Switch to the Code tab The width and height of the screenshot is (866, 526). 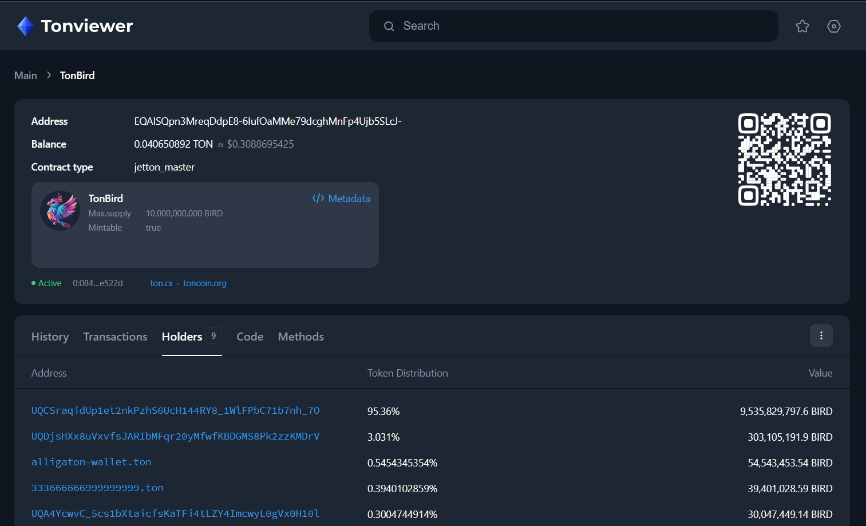250,337
